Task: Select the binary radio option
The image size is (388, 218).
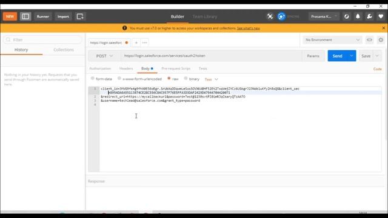Action: [186, 79]
